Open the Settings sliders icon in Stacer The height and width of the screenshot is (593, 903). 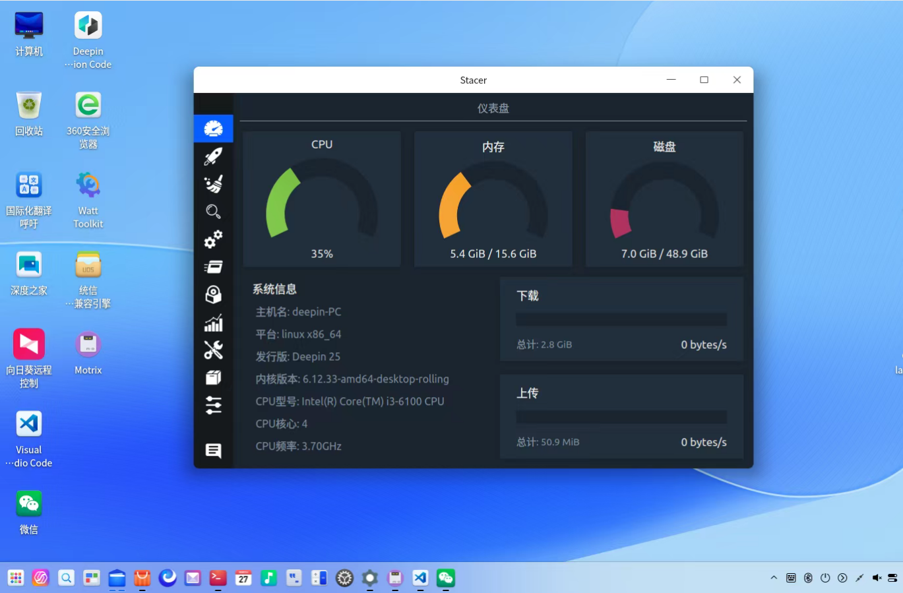[213, 405]
